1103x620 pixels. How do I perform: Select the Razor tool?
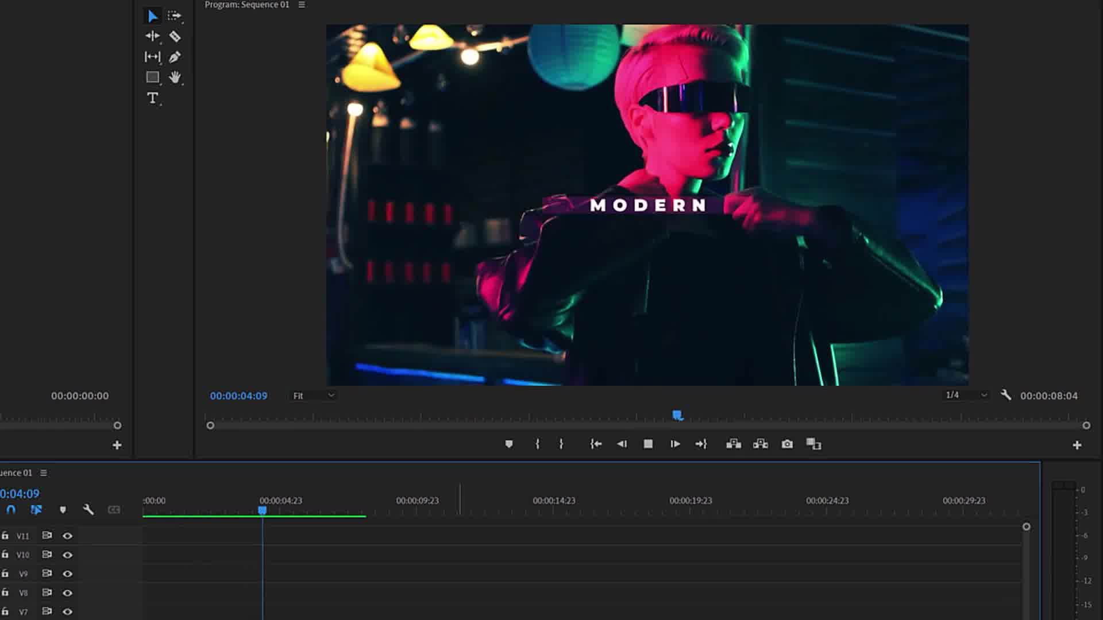tap(175, 37)
